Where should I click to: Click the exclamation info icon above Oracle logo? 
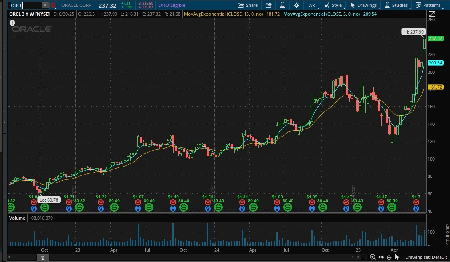(x=12, y=23)
